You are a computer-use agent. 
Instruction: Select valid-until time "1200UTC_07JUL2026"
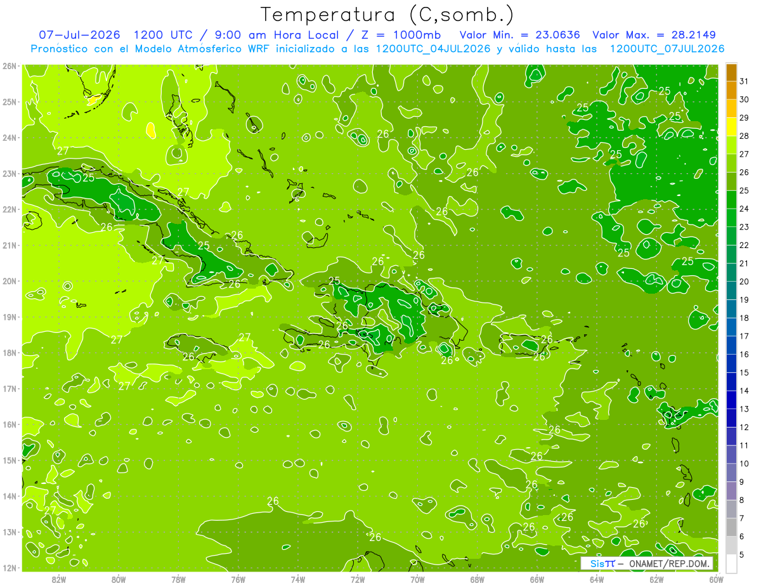(x=667, y=49)
